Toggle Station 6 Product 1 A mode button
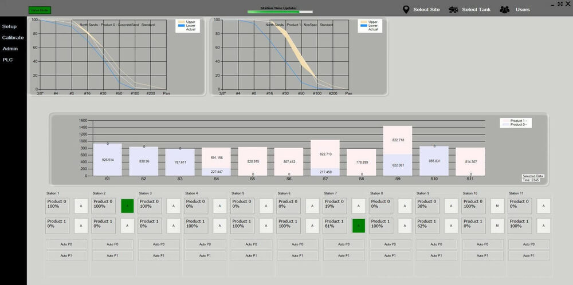 tap(312, 226)
